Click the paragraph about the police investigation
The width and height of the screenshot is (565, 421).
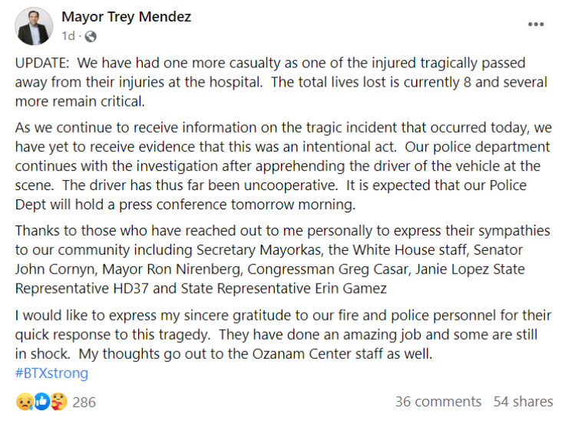click(282, 166)
